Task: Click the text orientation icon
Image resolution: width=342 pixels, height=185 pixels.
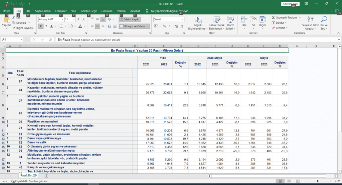Action: 110,19
